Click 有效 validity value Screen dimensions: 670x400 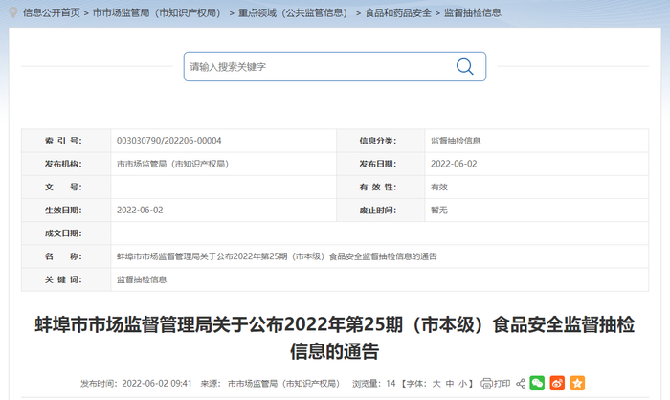pyautogui.click(x=438, y=187)
